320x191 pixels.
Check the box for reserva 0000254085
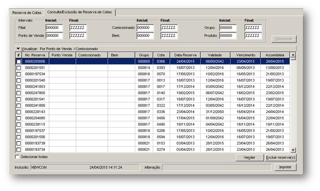point(19,118)
